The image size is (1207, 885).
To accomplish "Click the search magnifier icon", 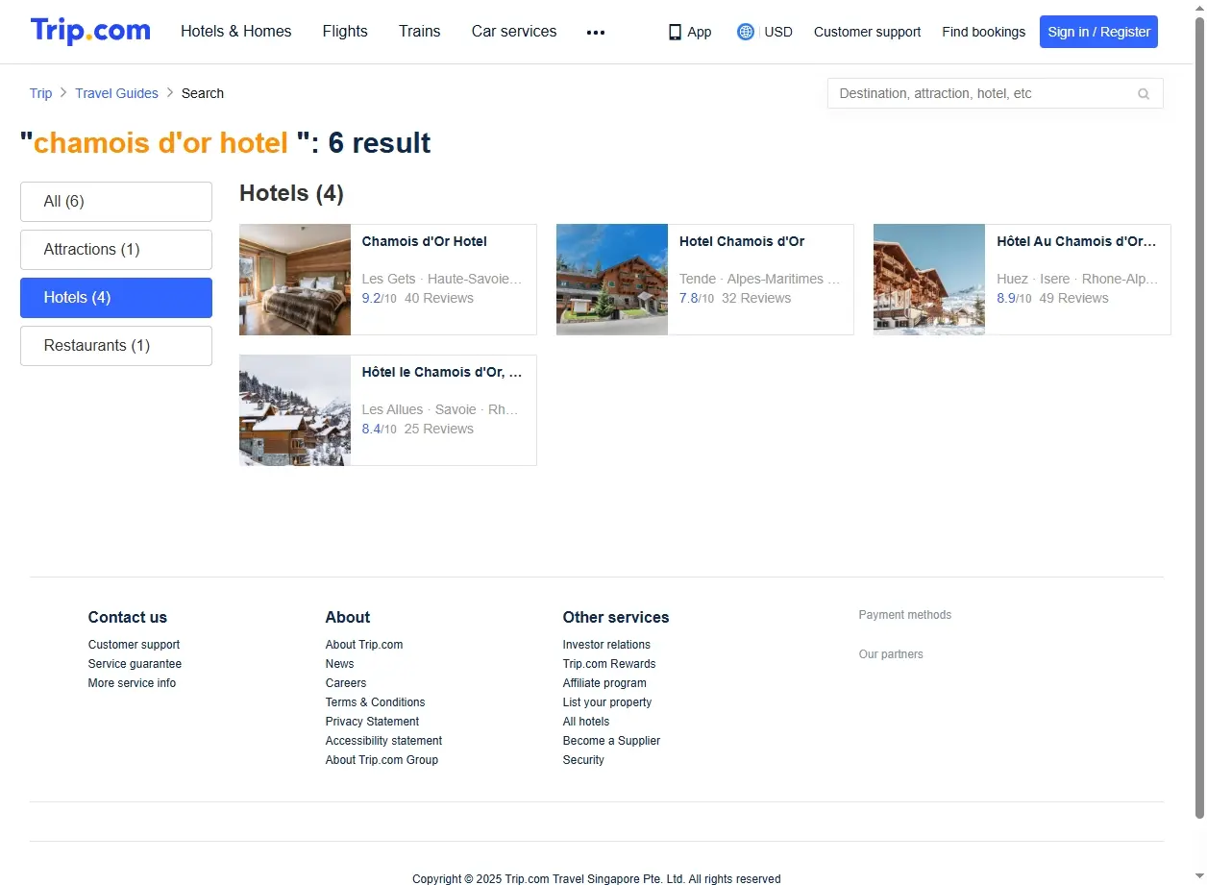I will [1144, 93].
